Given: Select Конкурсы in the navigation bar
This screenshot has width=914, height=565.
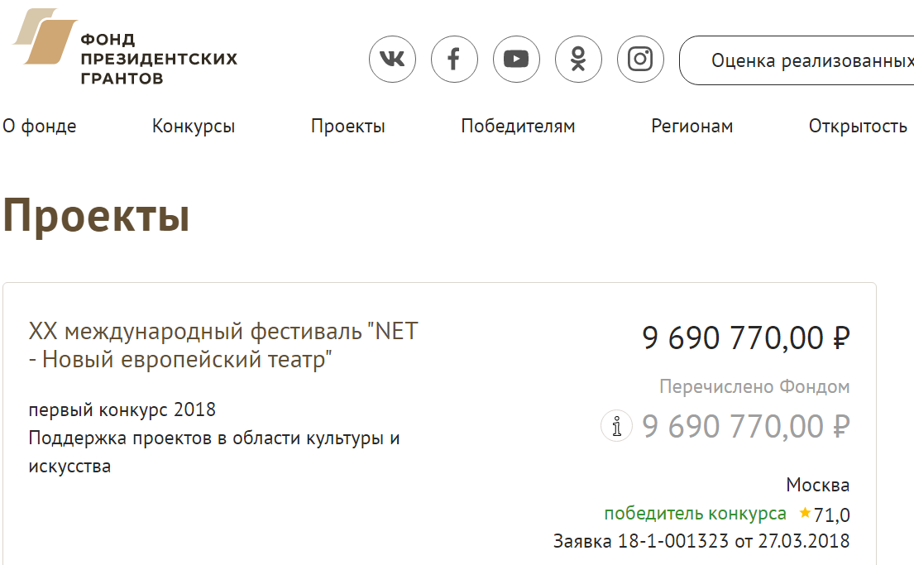Looking at the screenshot, I should (x=193, y=126).
